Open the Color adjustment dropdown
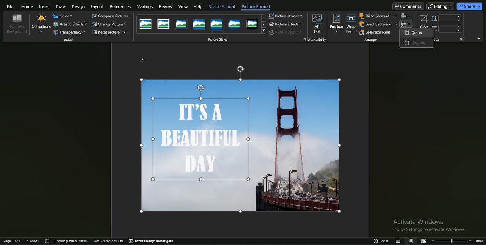 click(x=63, y=16)
